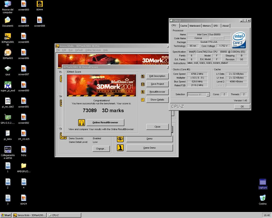Select the screen008 image file

(x=40, y=22)
